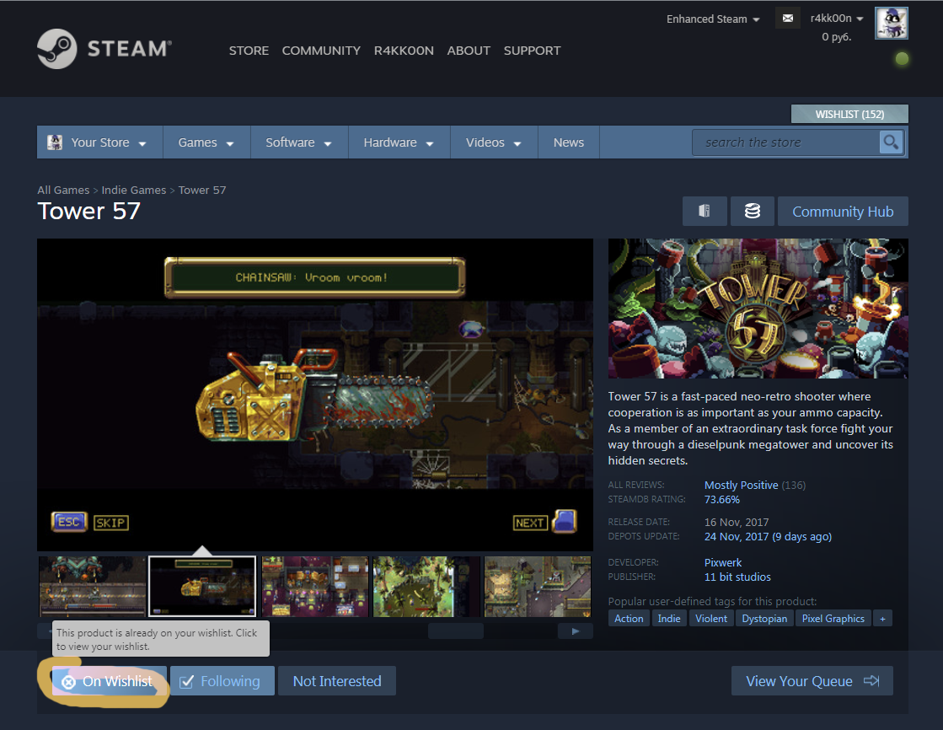Select the green jungle screenshot thumbnail
The image size is (943, 730).
(426, 587)
